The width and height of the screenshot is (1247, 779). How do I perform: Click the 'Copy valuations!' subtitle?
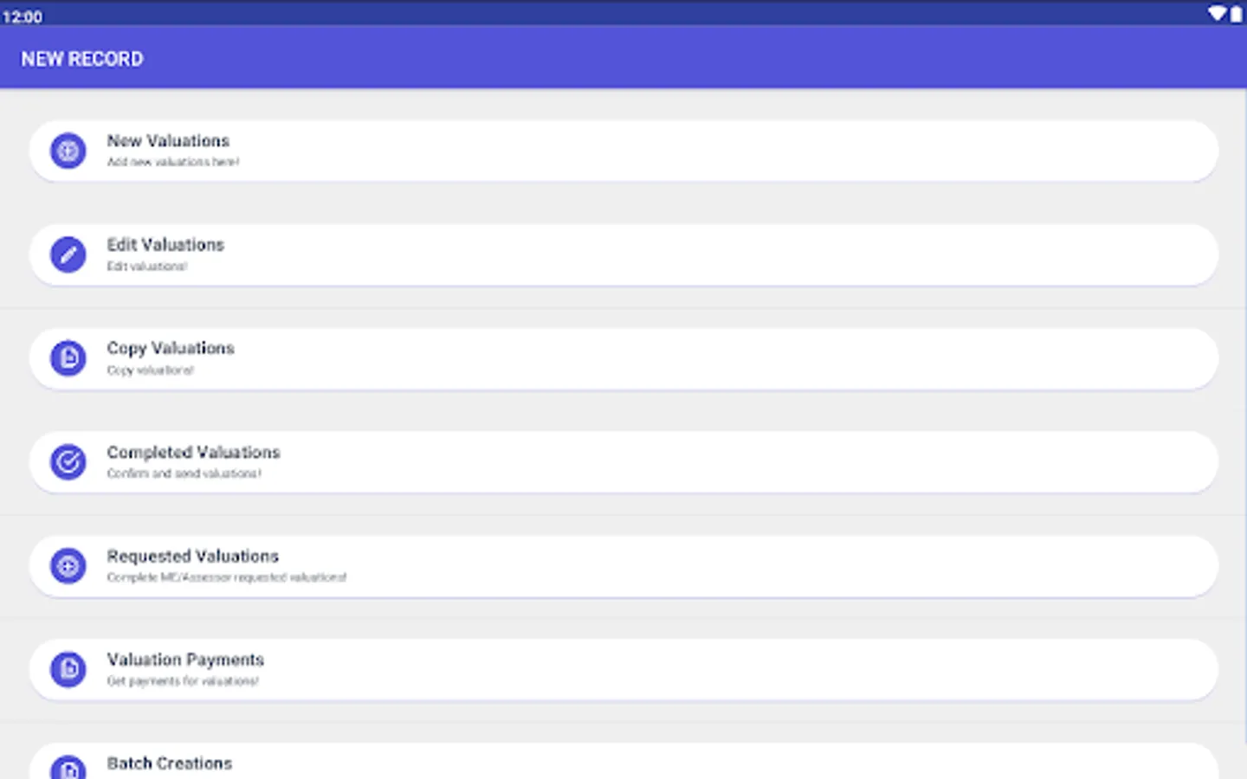[151, 370]
